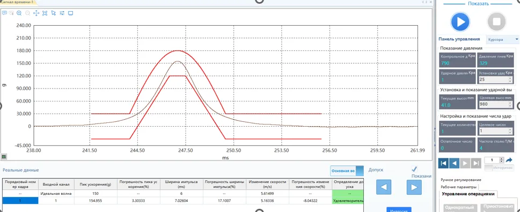520x212 pixels.
Task: Click the Удовлетворитель result cell
Action: tap(348, 200)
